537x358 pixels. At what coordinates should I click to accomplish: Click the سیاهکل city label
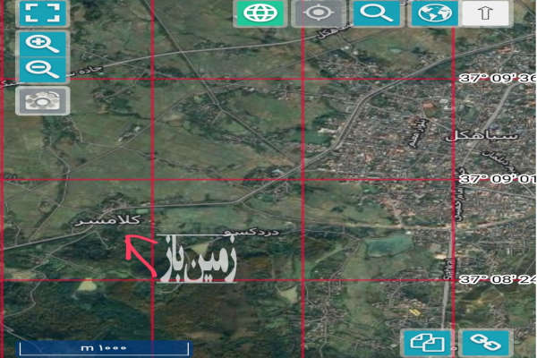tap(481, 136)
